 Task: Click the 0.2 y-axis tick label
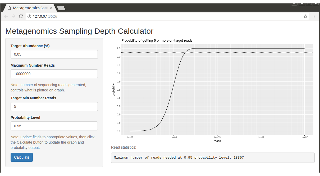pyautogui.click(x=119, y=114)
